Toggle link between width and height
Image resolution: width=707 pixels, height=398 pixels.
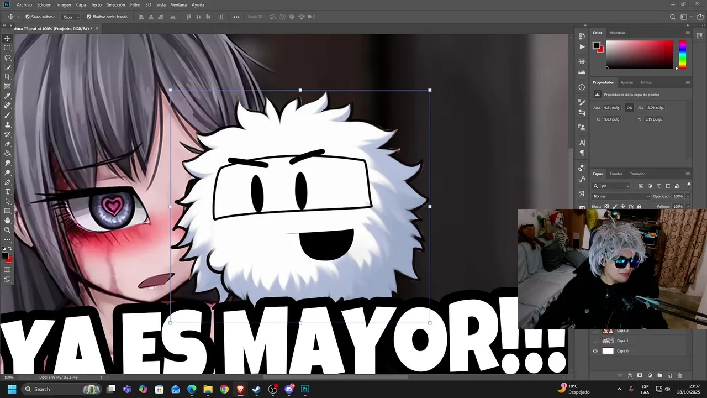click(629, 108)
